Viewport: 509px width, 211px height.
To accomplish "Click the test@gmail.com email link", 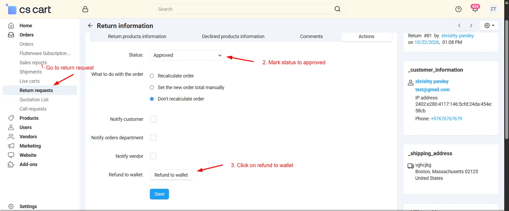I will coord(432,90).
